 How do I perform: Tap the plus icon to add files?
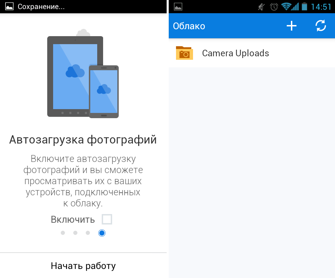pyautogui.click(x=291, y=26)
